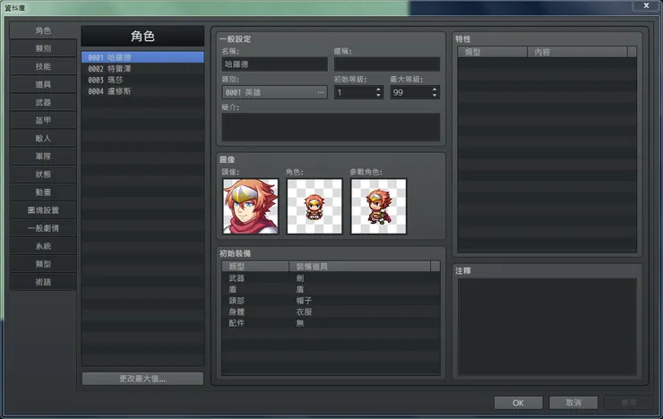Click the 取消 button
The height and width of the screenshot is (419, 663).
coord(573,403)
